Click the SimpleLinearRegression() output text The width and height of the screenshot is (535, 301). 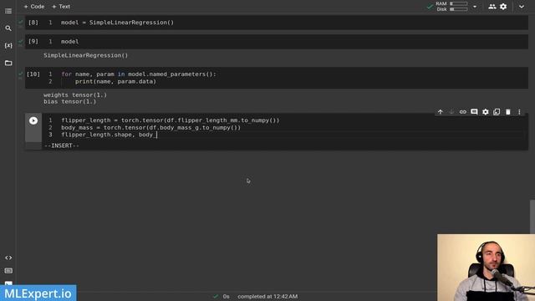click(85, 55)
